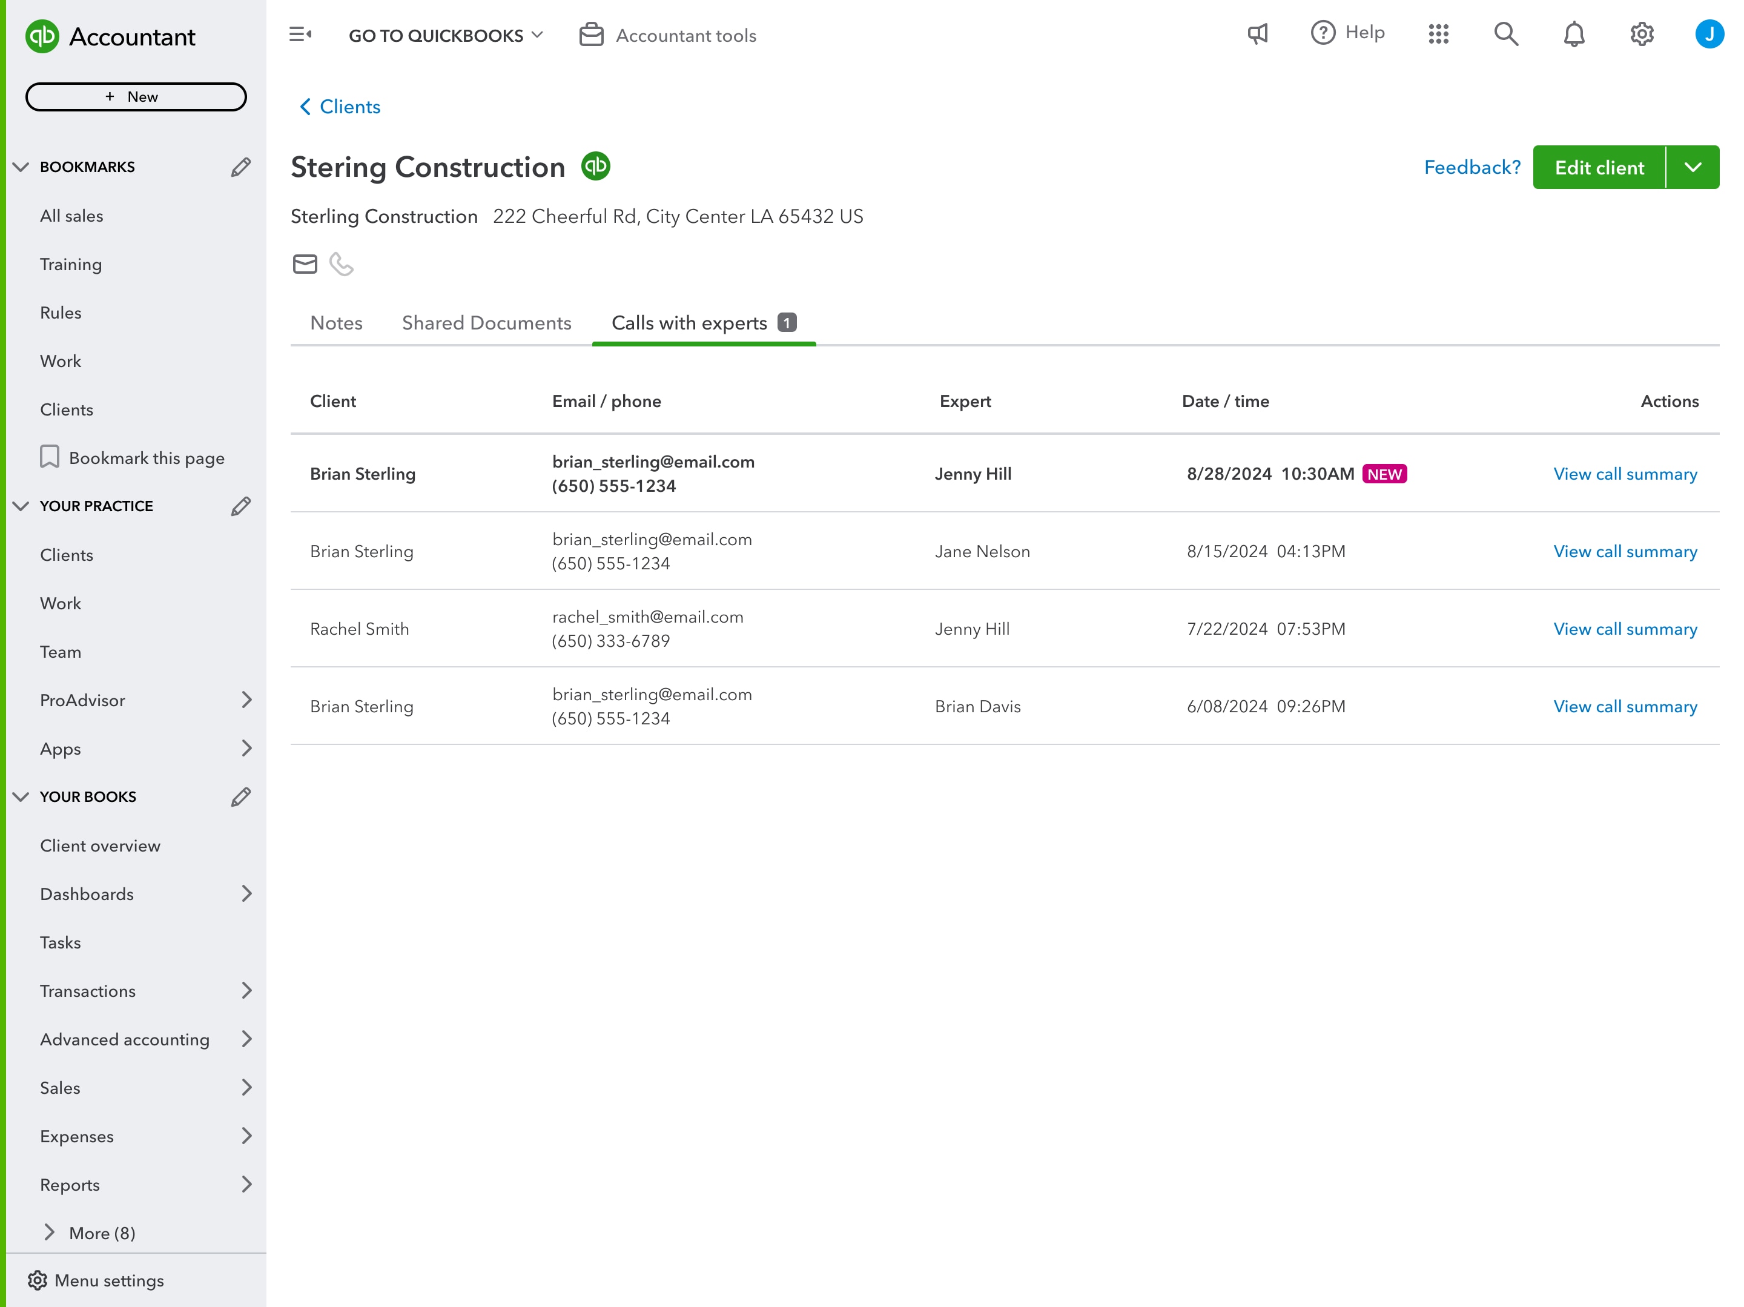Image resolution: width=1744 pixels, height=1307 pixels.
Task: Click the email envelope icon under the client address
Action: [x=305, y=264]
